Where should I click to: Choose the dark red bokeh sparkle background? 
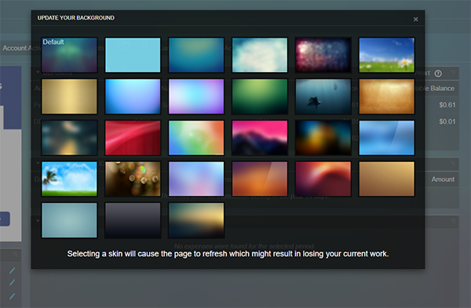point(323,55)
